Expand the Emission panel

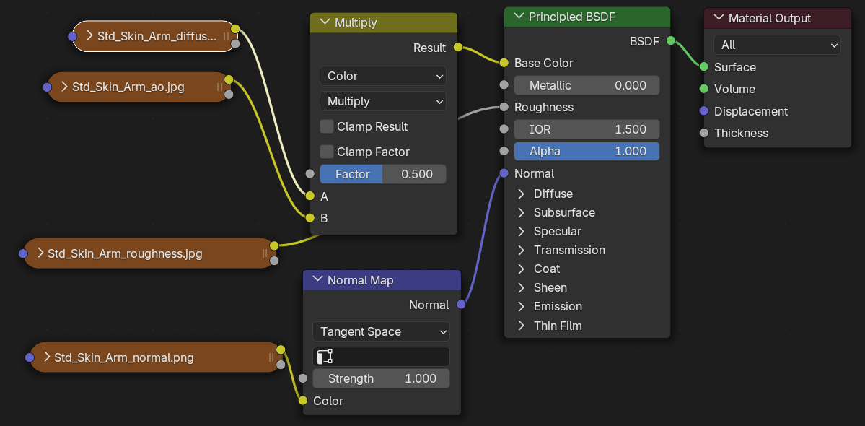521,306
